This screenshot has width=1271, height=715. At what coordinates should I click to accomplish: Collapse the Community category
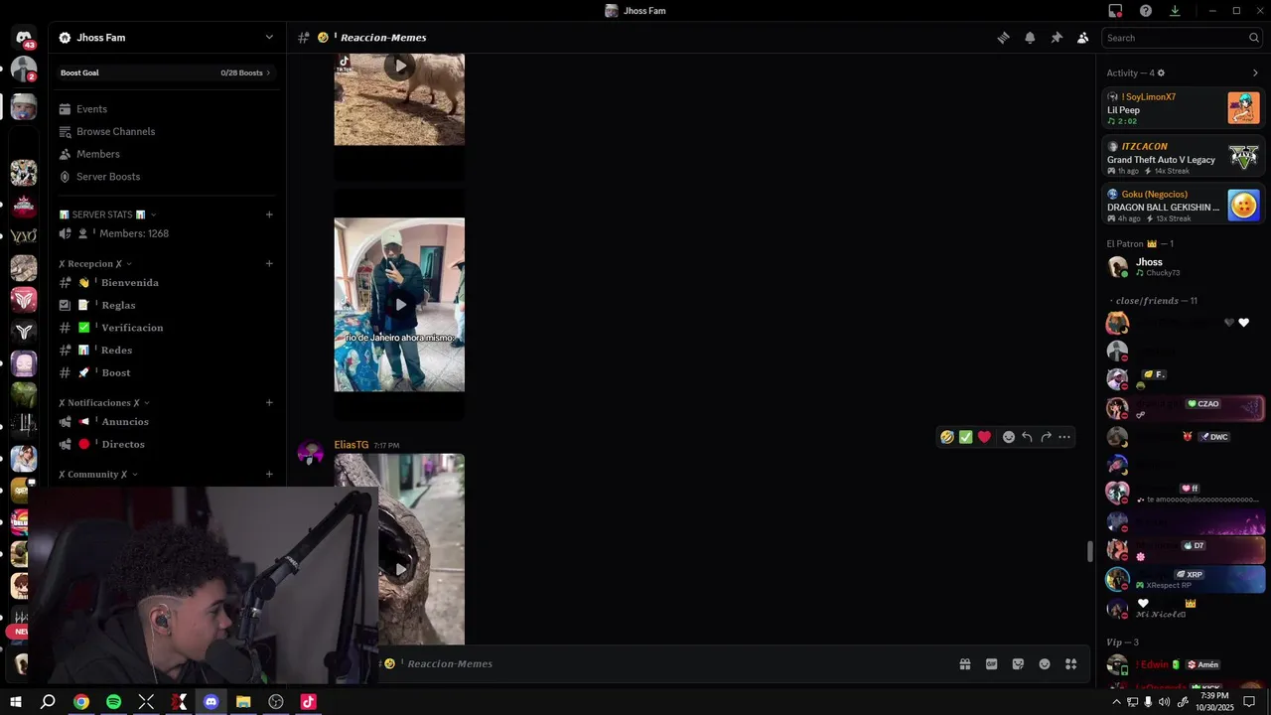click(98, 475)
